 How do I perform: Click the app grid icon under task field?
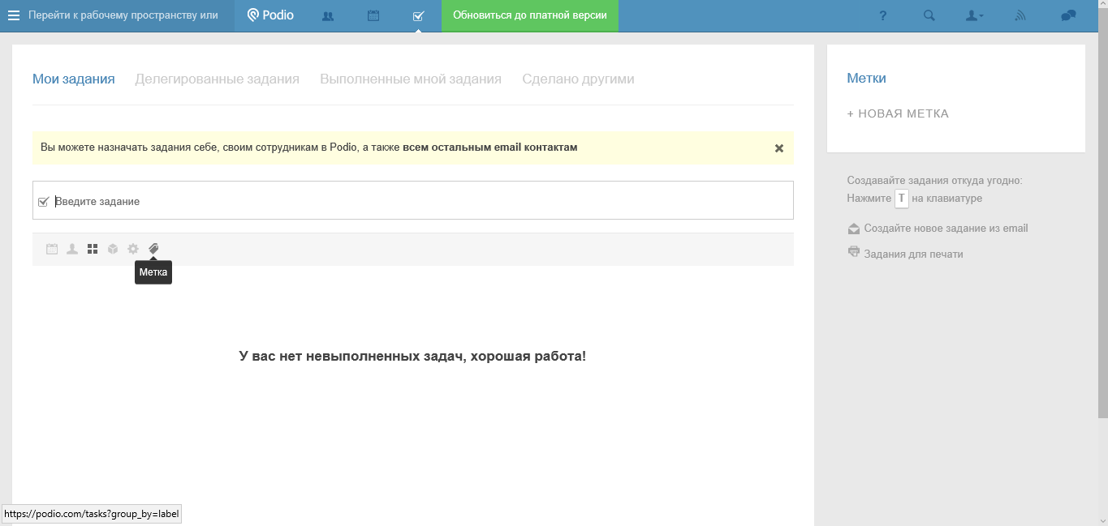click(93, 249)
